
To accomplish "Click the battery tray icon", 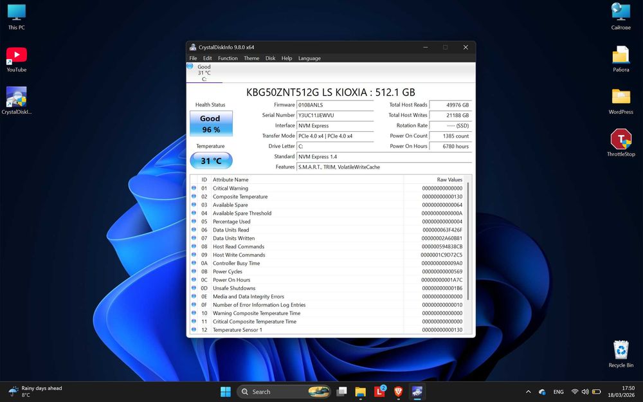I will (x=597, y=392).
